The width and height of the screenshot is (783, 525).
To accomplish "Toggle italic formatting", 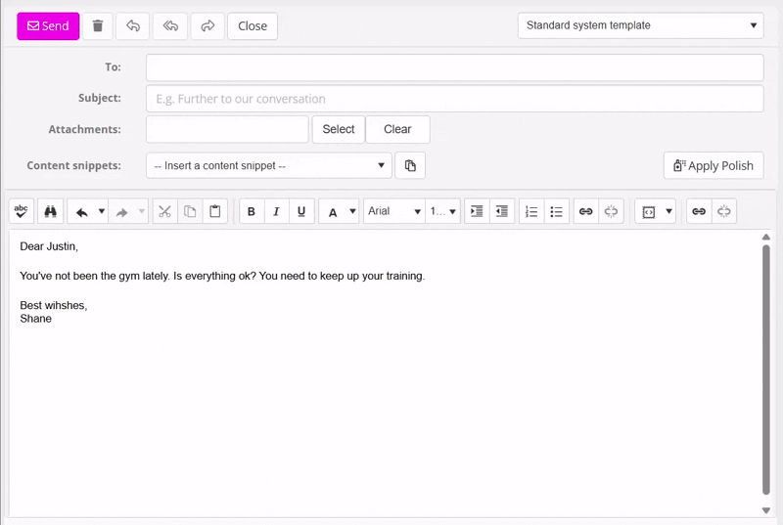I will [x=276, y=211].
